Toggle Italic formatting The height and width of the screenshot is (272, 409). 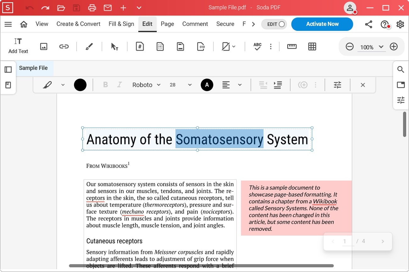click(x=119, y=85)
